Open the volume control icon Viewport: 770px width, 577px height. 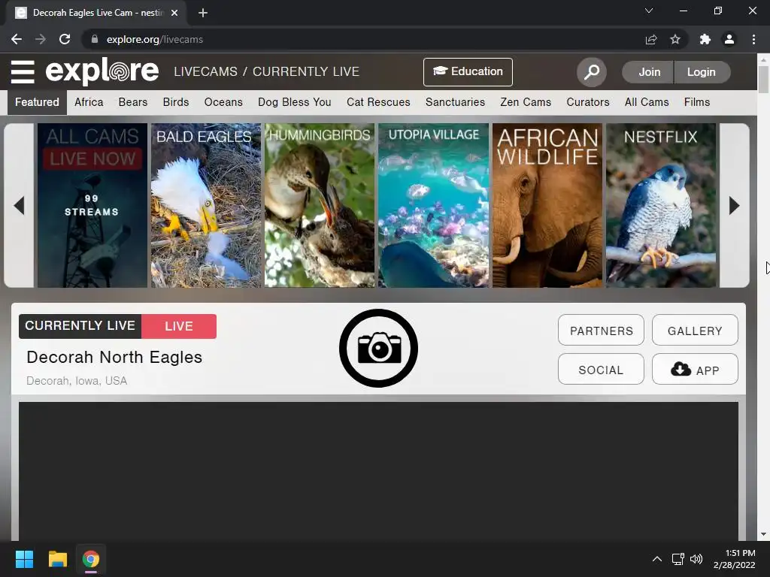(696, 559)
